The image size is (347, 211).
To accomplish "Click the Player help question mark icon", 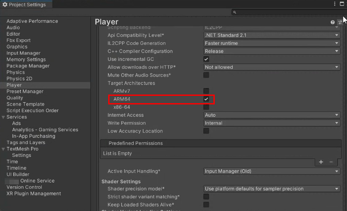I will click(332, 22).
